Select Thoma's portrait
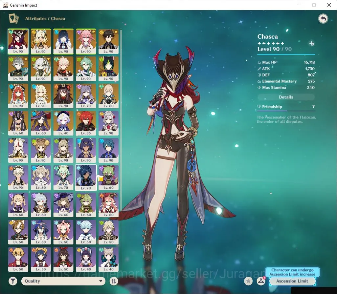The width and height of the screenshot is (337, 294). tap(18, 260)
